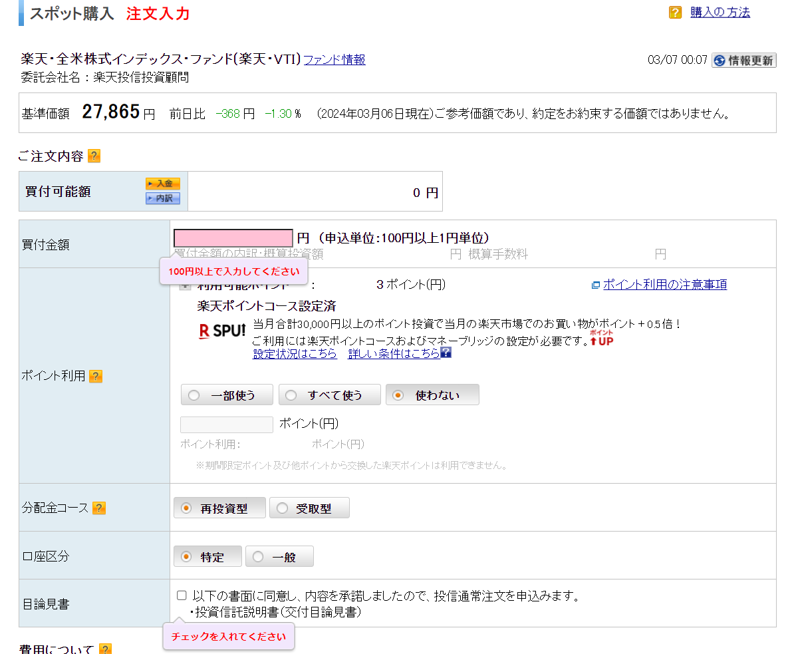Click the orange 入金 deposit button
790x654 pixels.
(163, 184)
